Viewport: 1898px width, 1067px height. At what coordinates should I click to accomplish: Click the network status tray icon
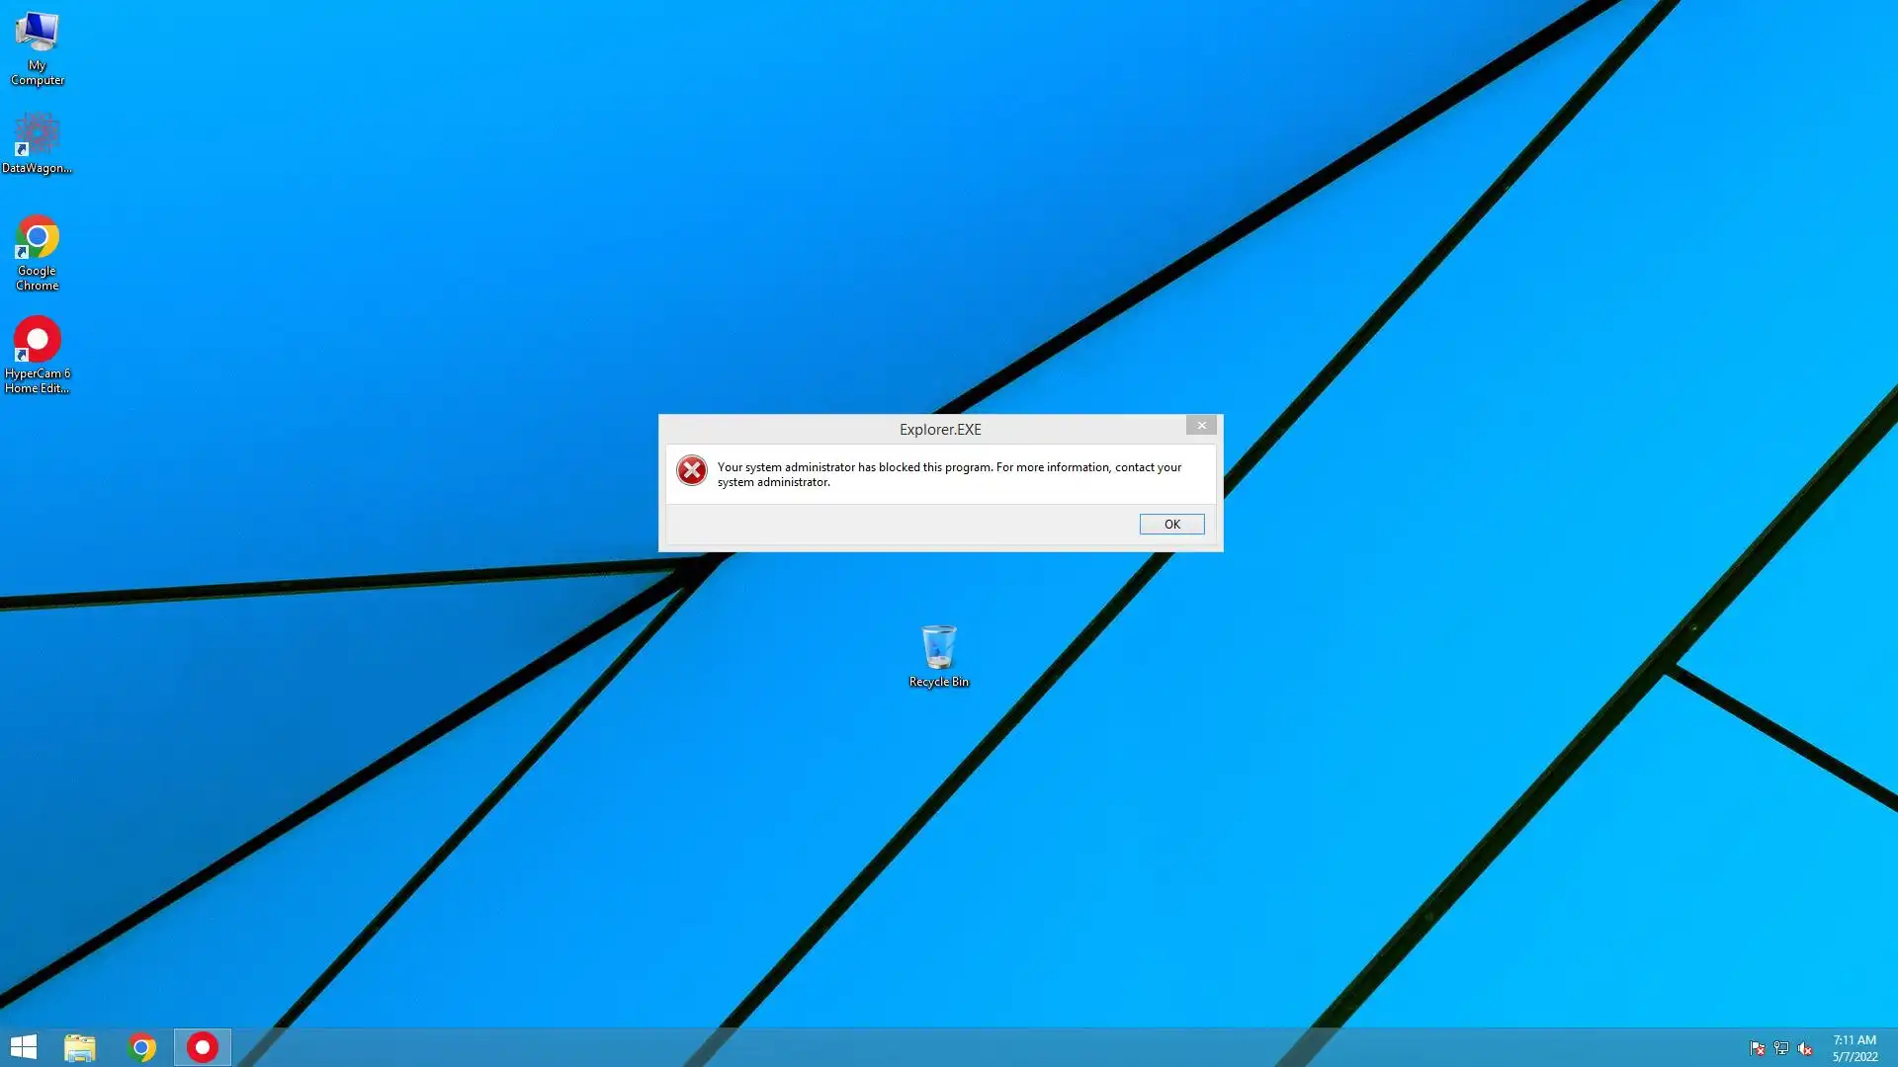click(x=1781, y=1048)
